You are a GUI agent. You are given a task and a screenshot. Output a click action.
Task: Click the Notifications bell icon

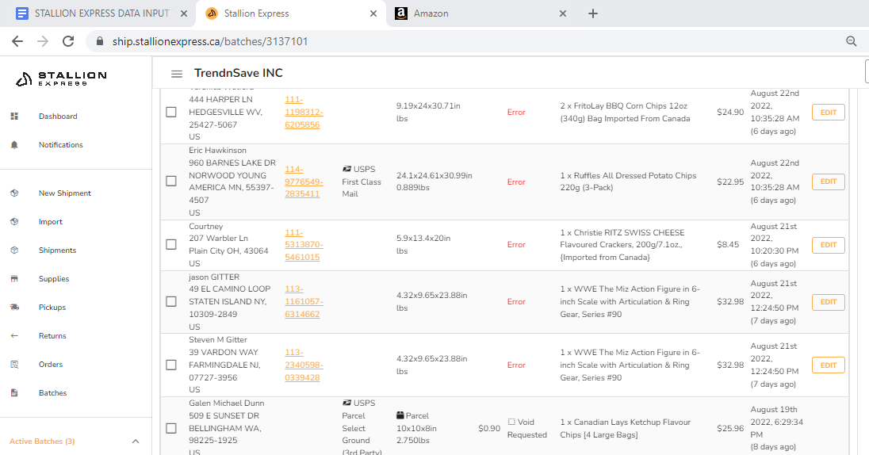tap(14, 145)
